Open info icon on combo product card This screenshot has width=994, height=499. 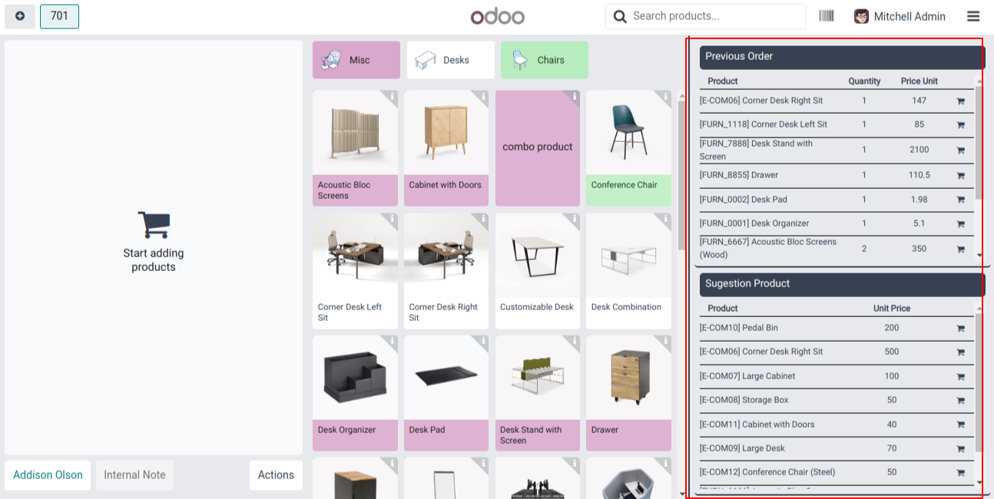[x=574, y=97]
